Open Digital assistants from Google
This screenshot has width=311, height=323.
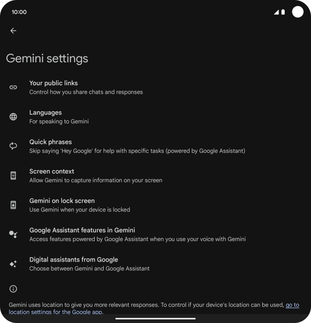(x=89, y=264)
